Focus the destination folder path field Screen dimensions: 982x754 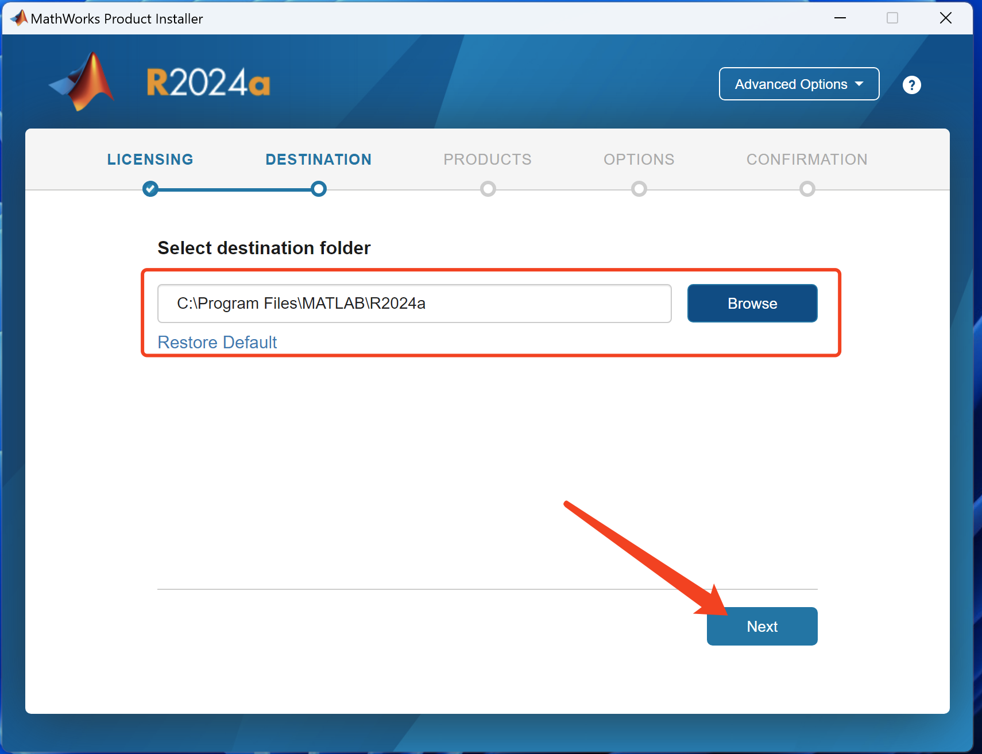coord(414,304)
